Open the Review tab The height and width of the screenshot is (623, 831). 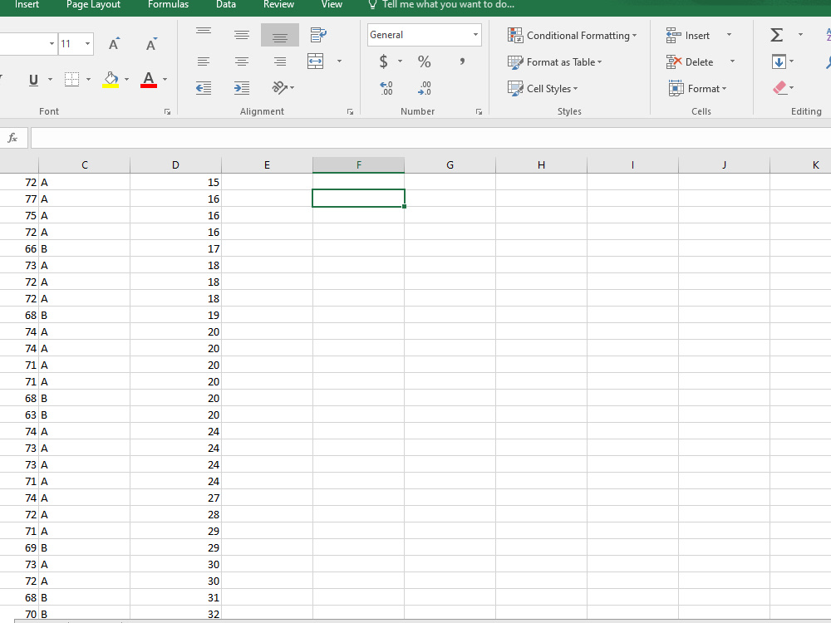pos(278,5)
